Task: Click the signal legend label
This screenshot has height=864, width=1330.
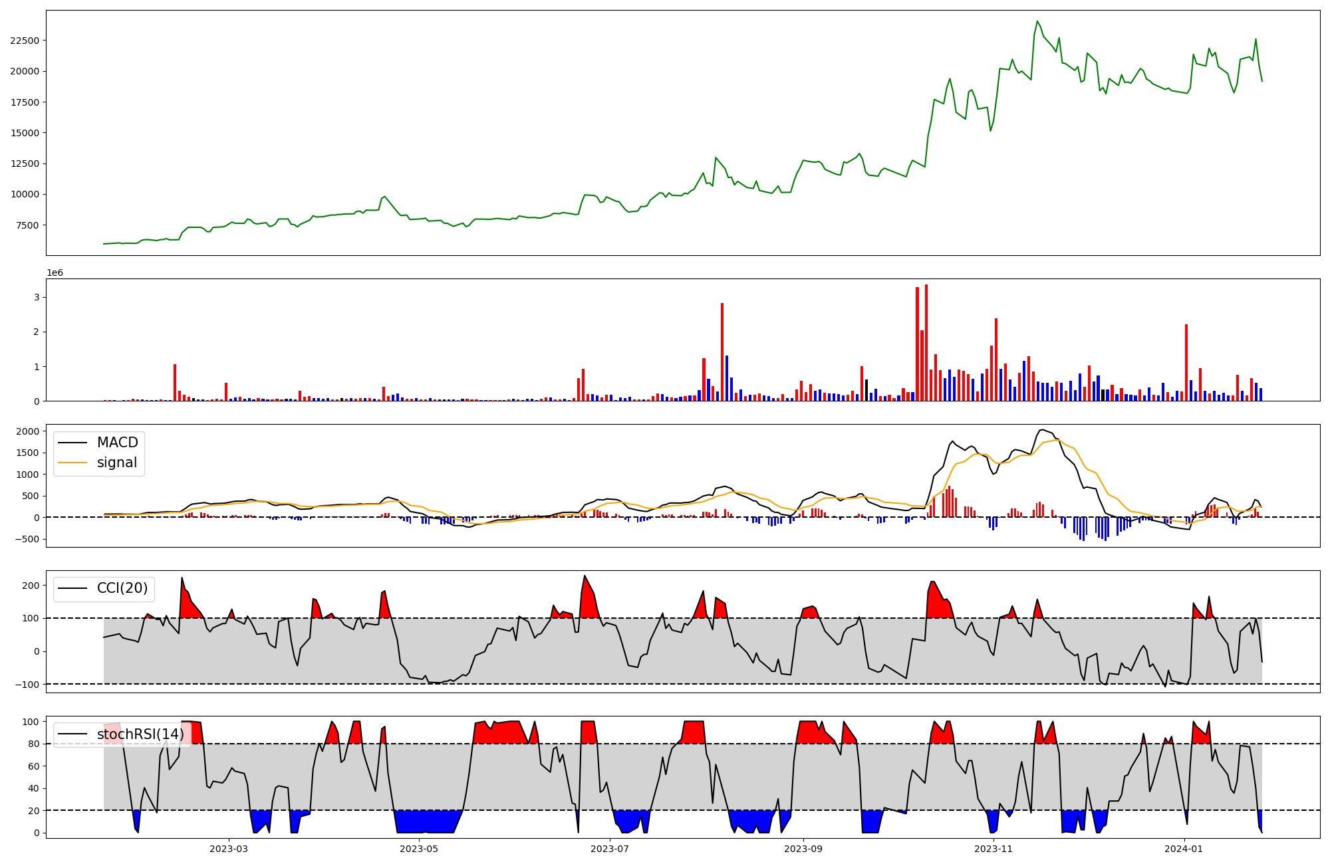Action: 117,463
